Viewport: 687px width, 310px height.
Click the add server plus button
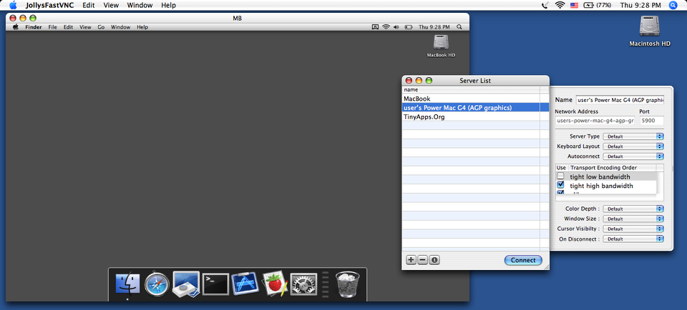coord(411,260)
